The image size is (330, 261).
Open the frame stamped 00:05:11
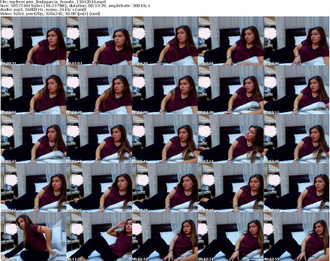296,90
